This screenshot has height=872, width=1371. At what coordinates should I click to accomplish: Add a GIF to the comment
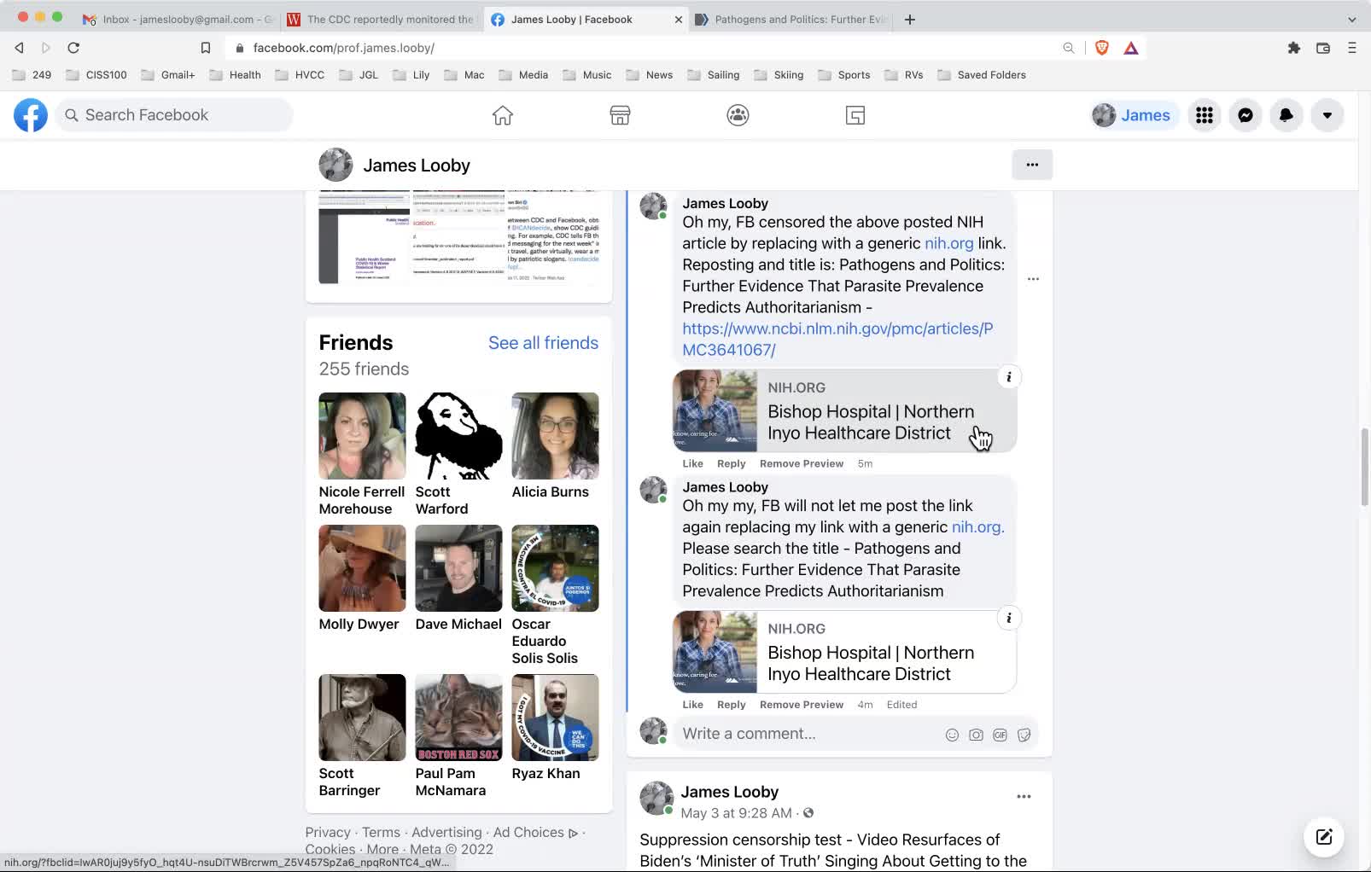click(x=1000, y=735)
